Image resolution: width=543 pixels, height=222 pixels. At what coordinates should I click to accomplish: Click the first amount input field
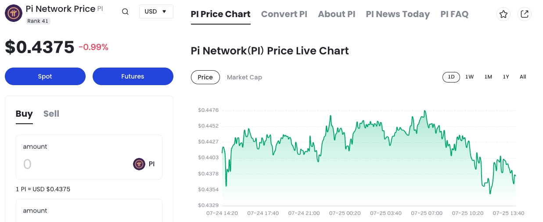coord(75,165)
